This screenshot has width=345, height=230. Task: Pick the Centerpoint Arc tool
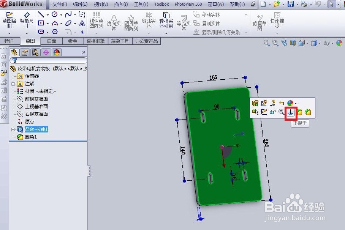point(55,23)
